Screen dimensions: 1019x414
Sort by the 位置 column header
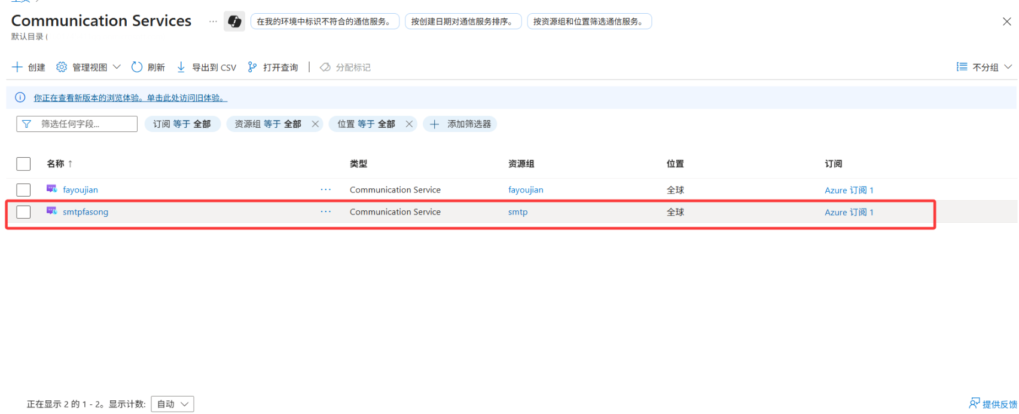pyautogui.click(x=675, y=164)
